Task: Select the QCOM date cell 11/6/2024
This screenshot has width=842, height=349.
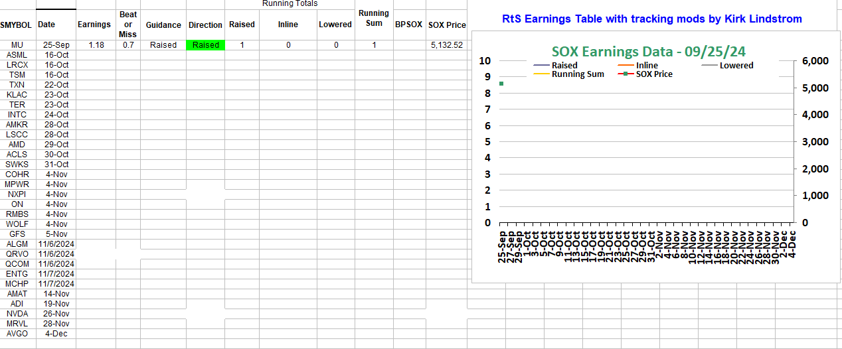Action: point(56,264)
